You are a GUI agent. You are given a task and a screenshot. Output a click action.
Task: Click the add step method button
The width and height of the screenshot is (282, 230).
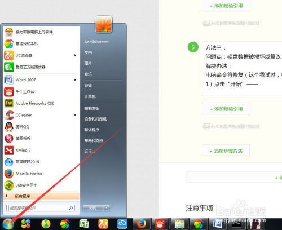226,151
